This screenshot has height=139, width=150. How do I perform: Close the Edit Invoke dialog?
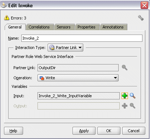pyautogui.click(x=144, y=5)
